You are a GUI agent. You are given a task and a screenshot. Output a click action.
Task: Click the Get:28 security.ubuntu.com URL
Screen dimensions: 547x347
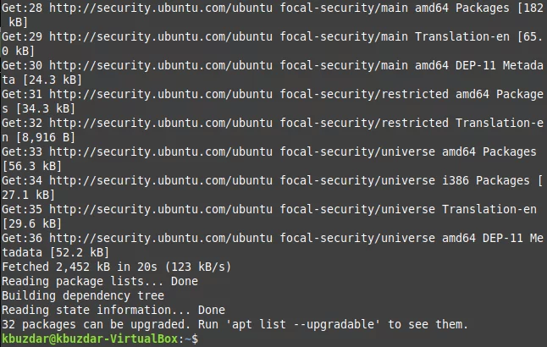point(161,8)
